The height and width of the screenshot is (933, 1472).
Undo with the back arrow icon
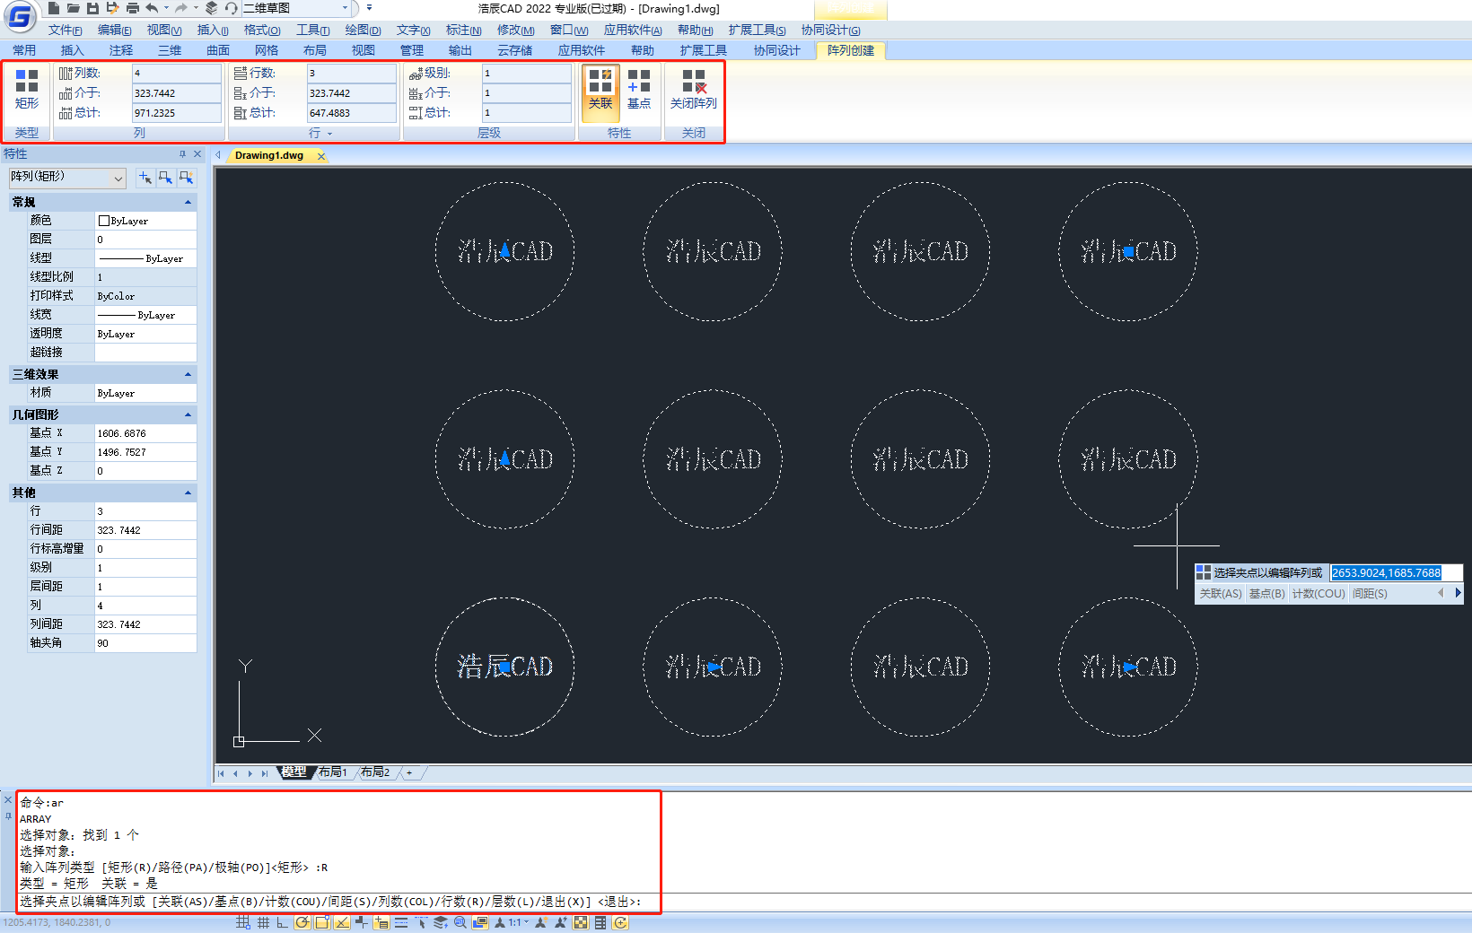click(152, 8)
